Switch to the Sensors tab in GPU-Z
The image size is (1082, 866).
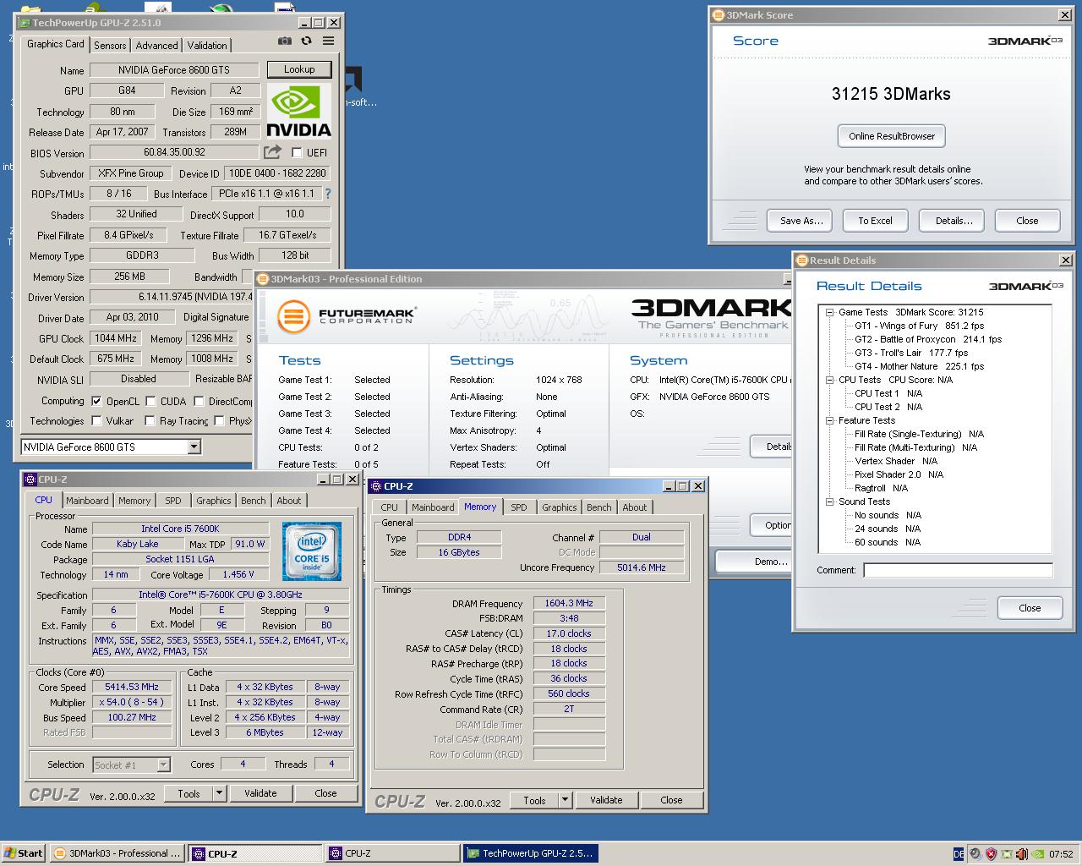(x=110, y=46)
